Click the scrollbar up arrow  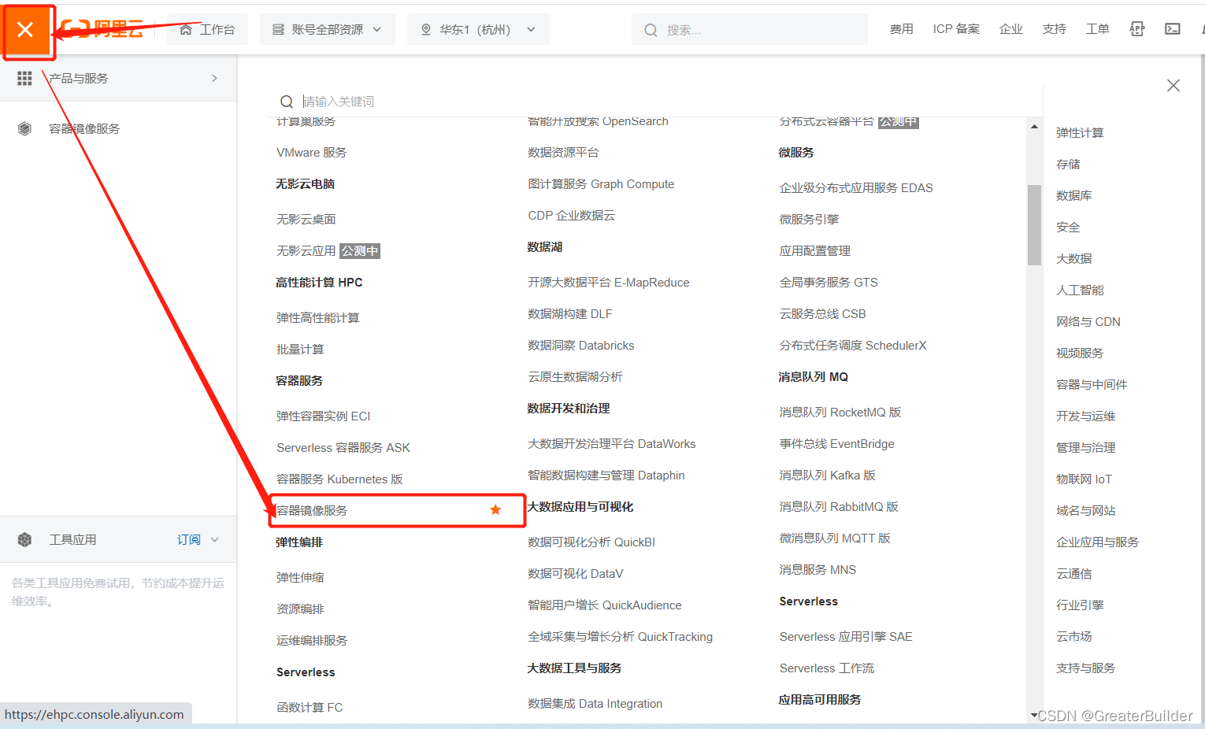pyautogui.click(x=1034, y=127)
